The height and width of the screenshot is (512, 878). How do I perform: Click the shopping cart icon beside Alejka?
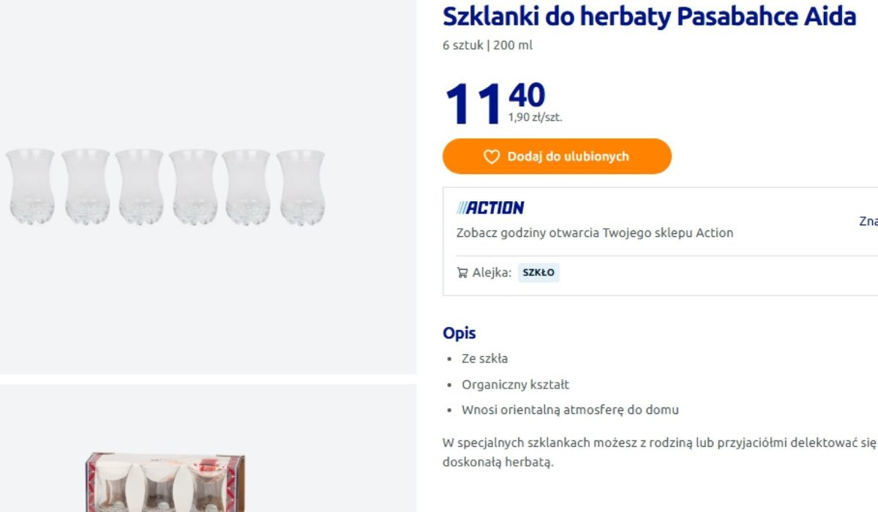(x=462, y=273)
